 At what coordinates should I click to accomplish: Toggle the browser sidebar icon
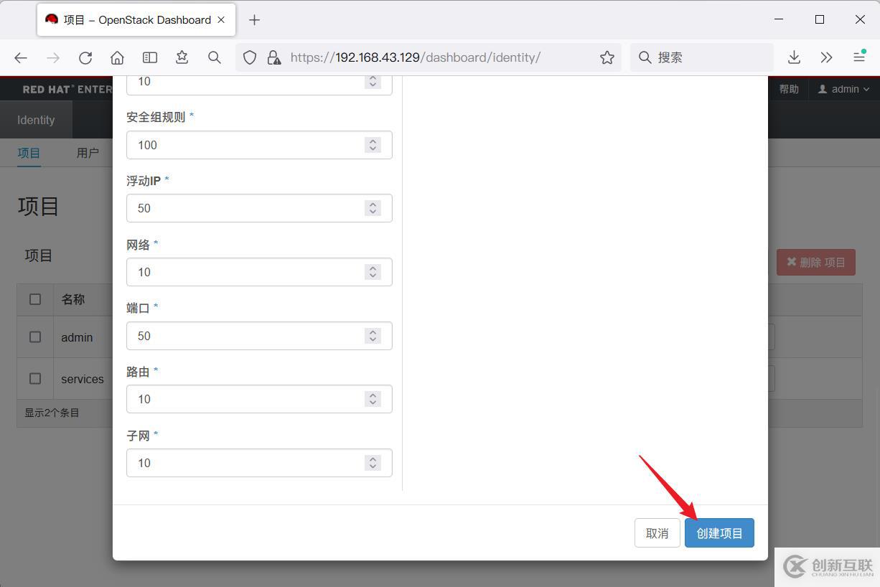click(x=149, y=57)
